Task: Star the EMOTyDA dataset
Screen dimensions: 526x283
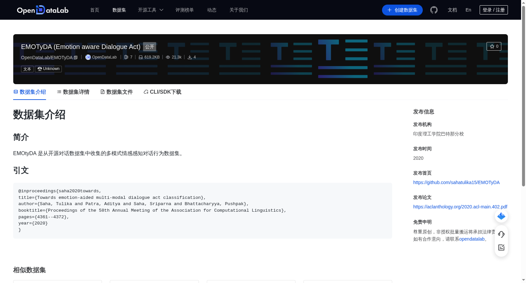Action: 494,46
